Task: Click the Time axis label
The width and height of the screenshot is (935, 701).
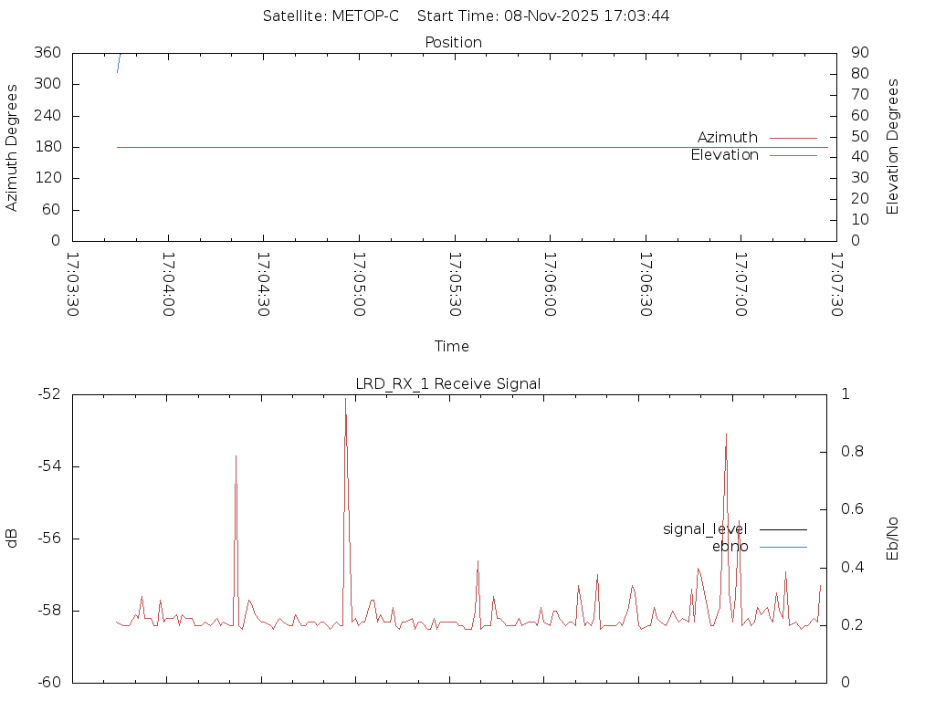Action: 452,347
